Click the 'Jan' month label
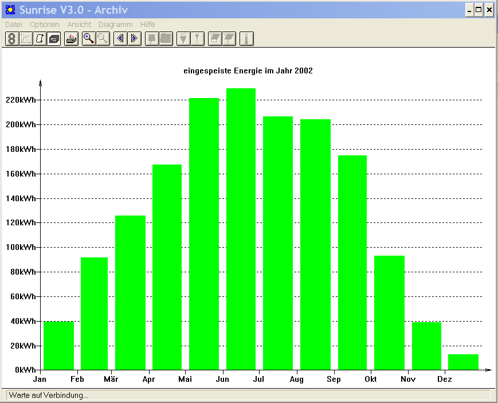The height and width of the screenshot is (403, 498). tap(40, 379)
